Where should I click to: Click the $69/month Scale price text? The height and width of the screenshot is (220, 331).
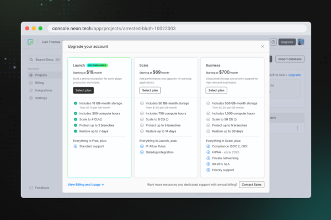click(x=161, y=72)
